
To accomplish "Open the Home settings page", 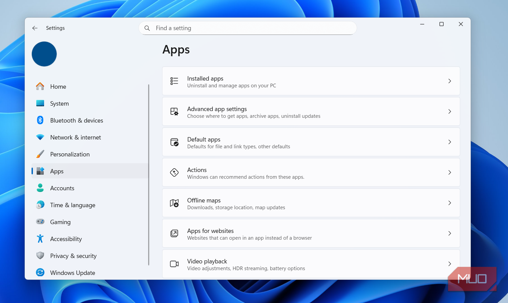I will click(x=90, y=86).
